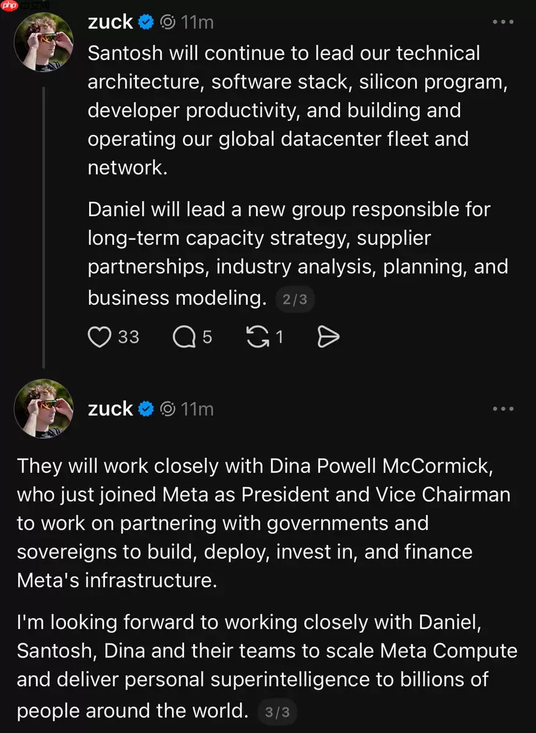
Task: Open zuck's profile from the top avatar
Action: (x=43, y=42)
